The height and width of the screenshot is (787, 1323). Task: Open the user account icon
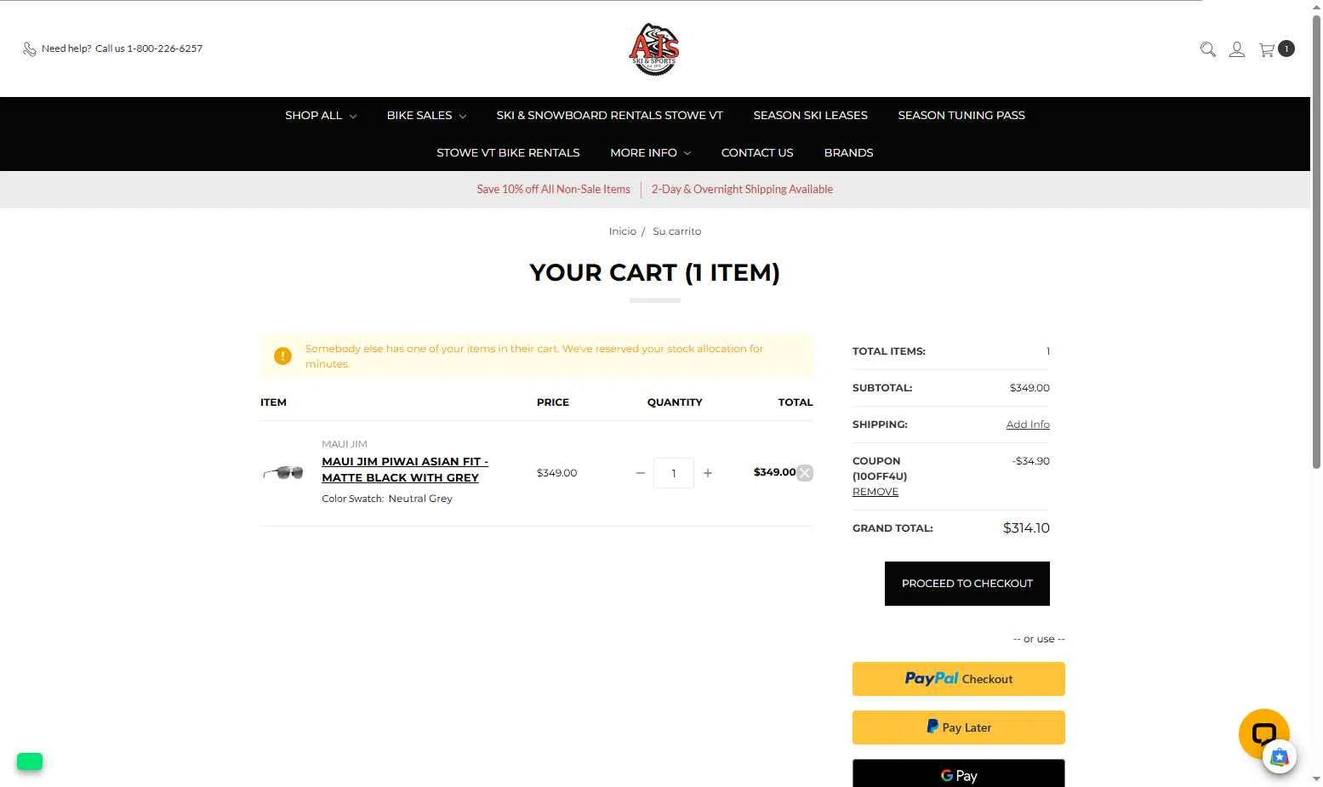[x=1237, y=49]
